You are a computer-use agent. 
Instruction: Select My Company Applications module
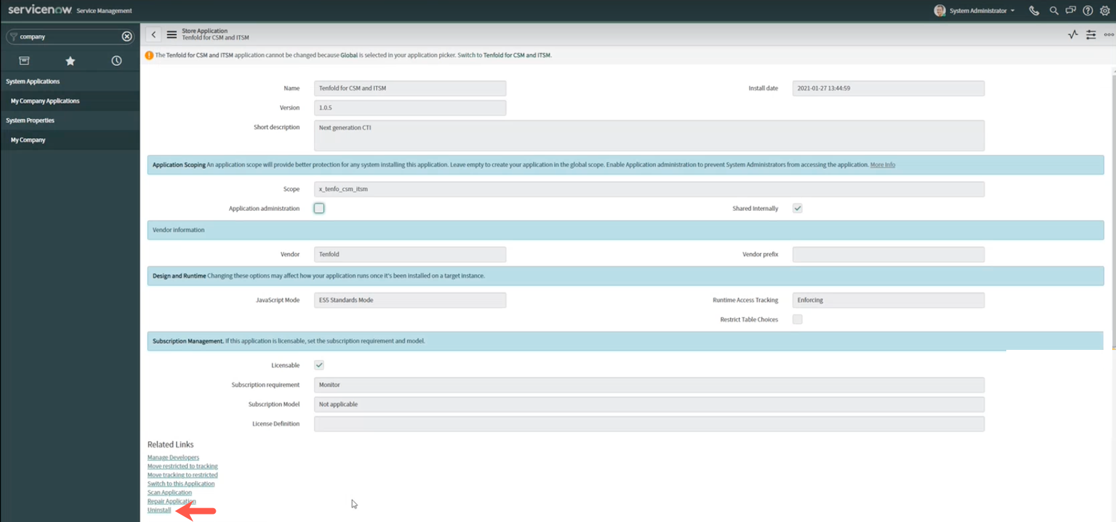click(x=45, y=101)
